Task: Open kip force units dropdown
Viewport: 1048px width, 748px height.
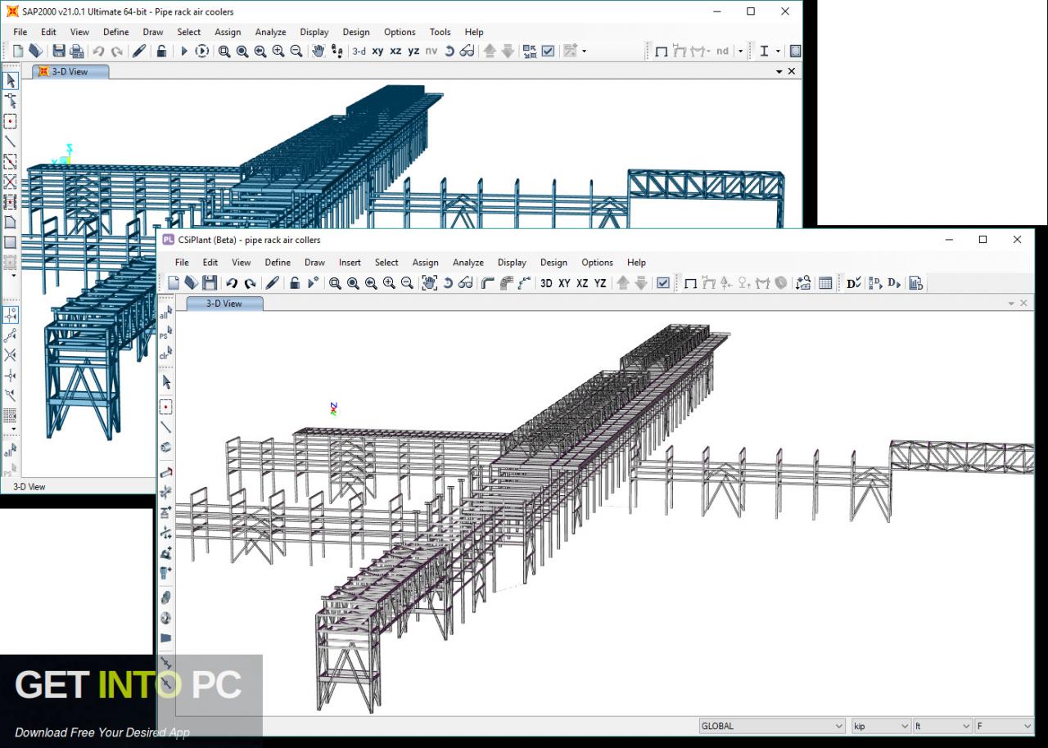Action: 881,726
